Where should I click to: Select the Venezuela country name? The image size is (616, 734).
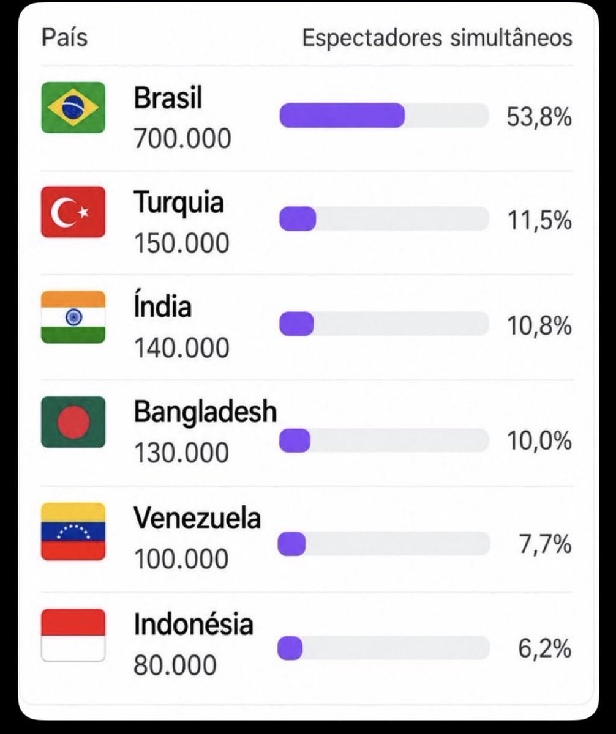[x=197, y=519]
